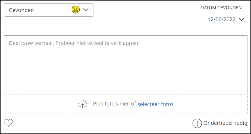Click the 'selecteer fotos' link
Image resolution: width=251 pixels, height=134 pixels.
click(155, 104)
